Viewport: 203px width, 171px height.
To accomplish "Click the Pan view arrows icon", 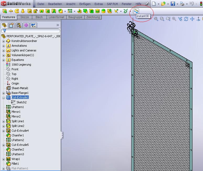I will (x=192, y=19).
